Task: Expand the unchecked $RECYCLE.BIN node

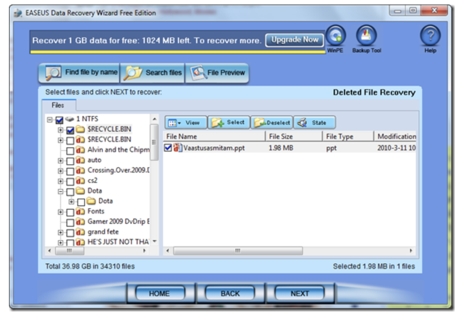Action: (61, 141)
